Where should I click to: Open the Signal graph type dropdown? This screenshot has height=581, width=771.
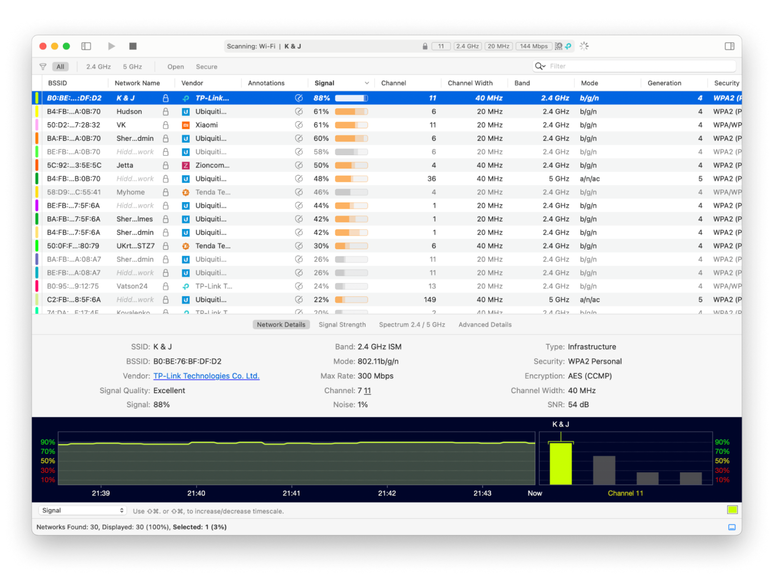tap(83, 510)
